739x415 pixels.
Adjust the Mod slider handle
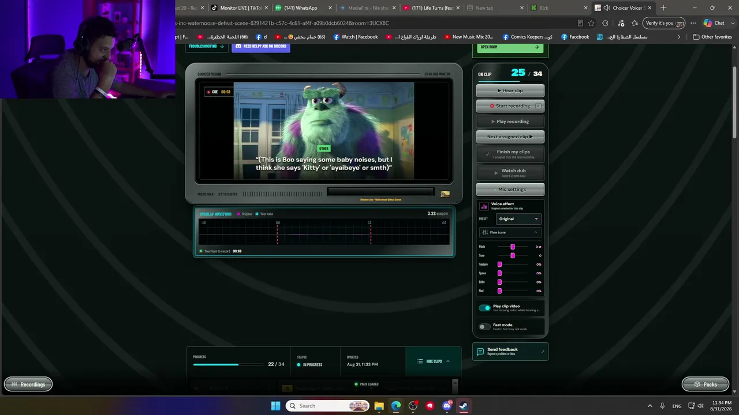tap(499, 291)
